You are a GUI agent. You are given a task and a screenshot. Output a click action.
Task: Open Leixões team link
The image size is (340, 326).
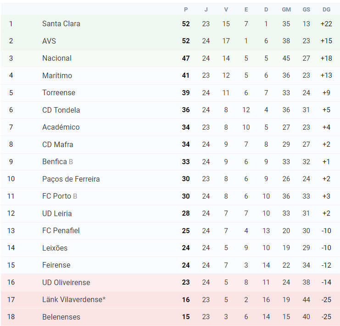click(55, 248)
